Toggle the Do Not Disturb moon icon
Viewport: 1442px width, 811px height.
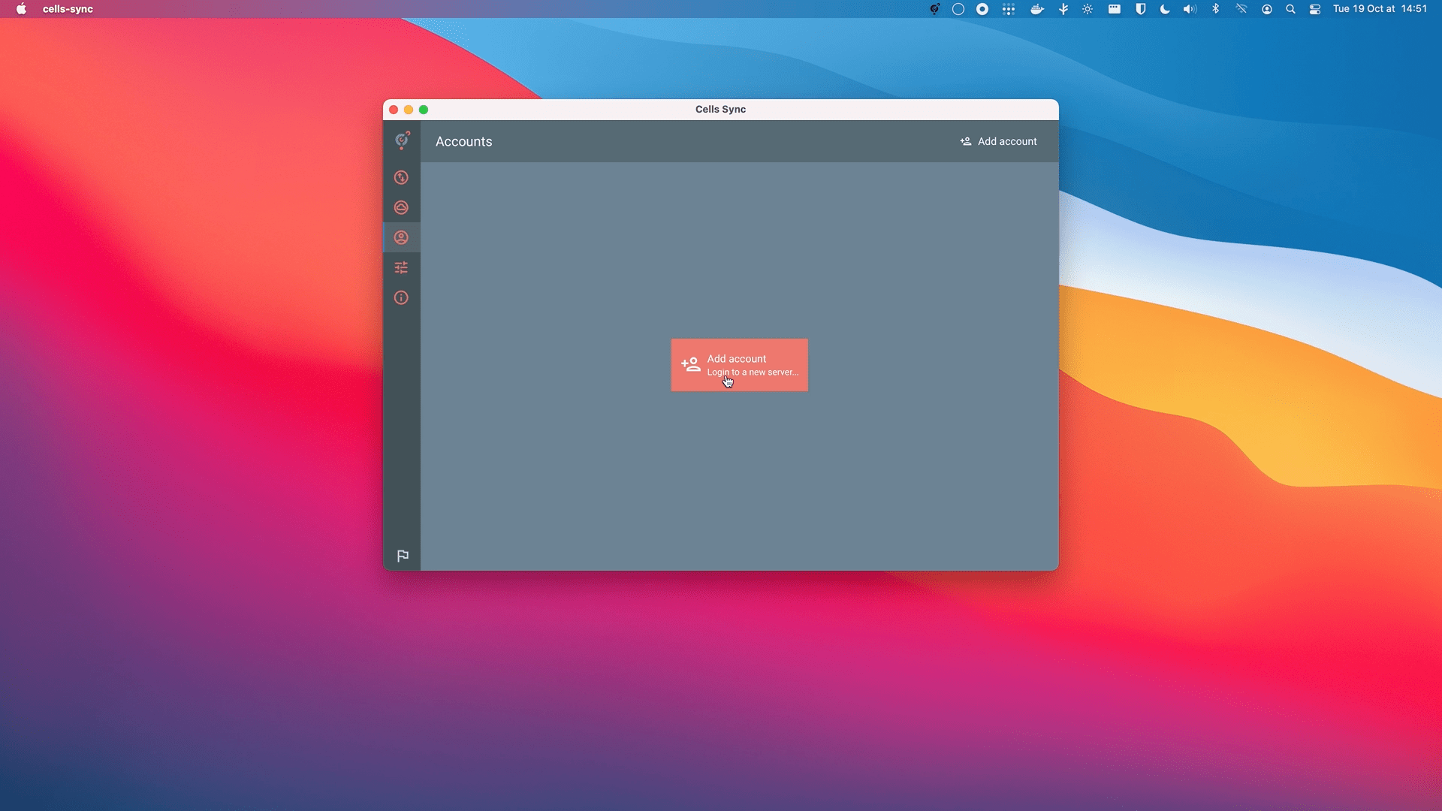1165,9
